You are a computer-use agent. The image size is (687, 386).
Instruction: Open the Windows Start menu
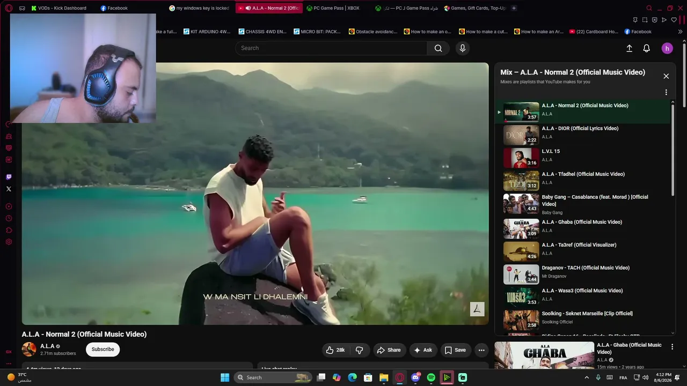click(x=225, y=377)
